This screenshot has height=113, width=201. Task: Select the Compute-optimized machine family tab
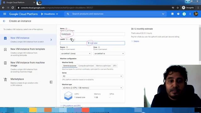[86, 66]
